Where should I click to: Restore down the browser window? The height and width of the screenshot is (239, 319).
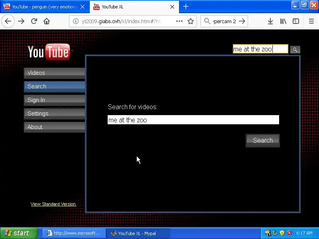coord(305,5)
